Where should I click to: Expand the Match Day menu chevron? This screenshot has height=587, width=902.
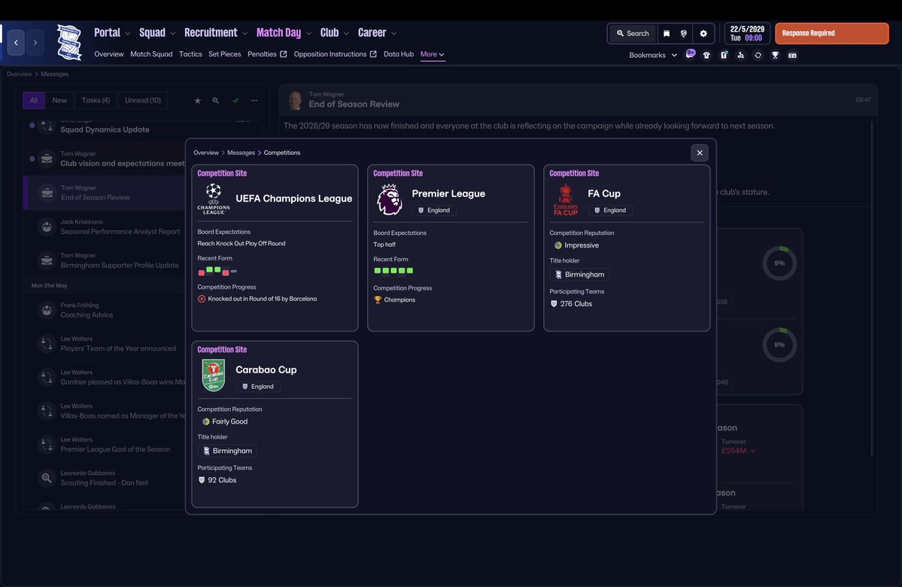[308, 33]
